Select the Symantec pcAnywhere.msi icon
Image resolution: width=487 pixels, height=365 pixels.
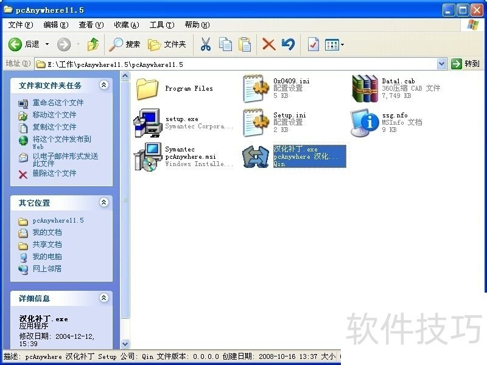[x=148, y=157]
